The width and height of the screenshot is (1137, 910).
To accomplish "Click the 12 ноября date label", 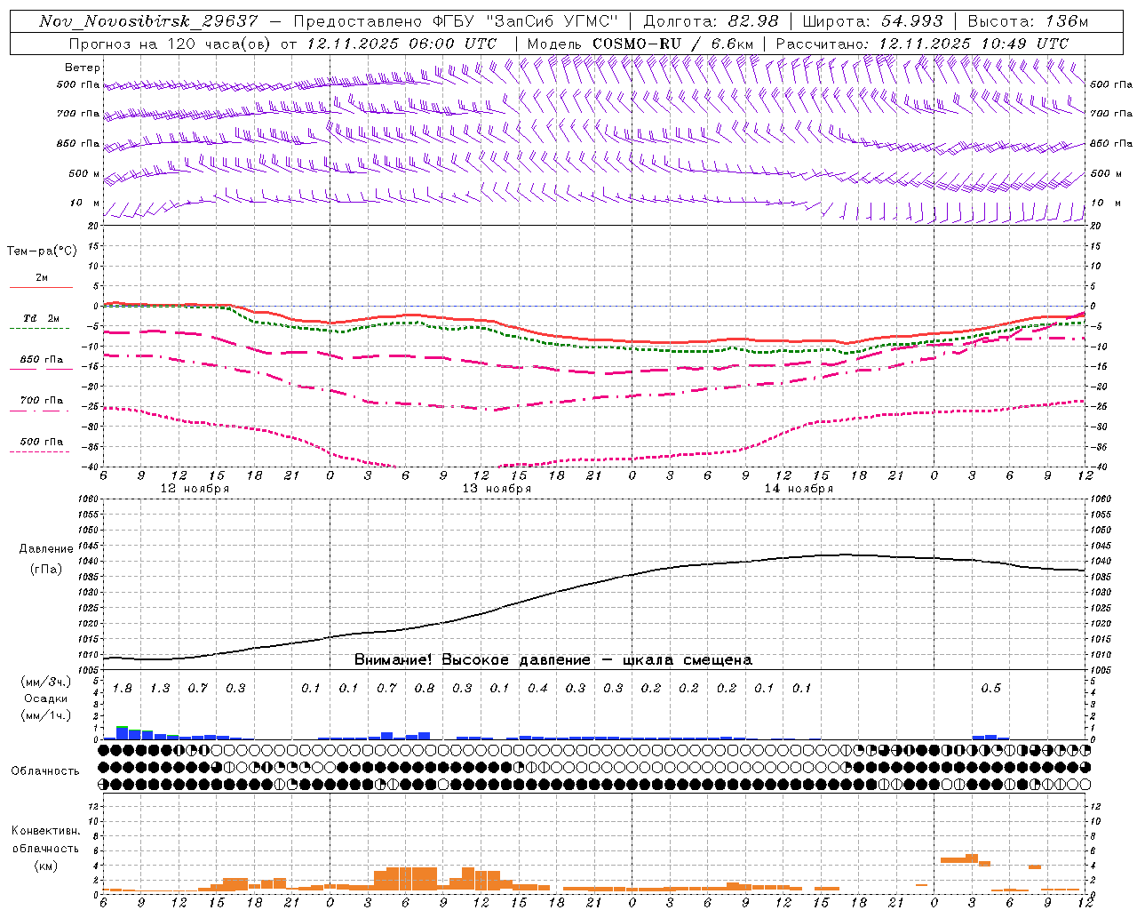I will (x=195, y=489).
